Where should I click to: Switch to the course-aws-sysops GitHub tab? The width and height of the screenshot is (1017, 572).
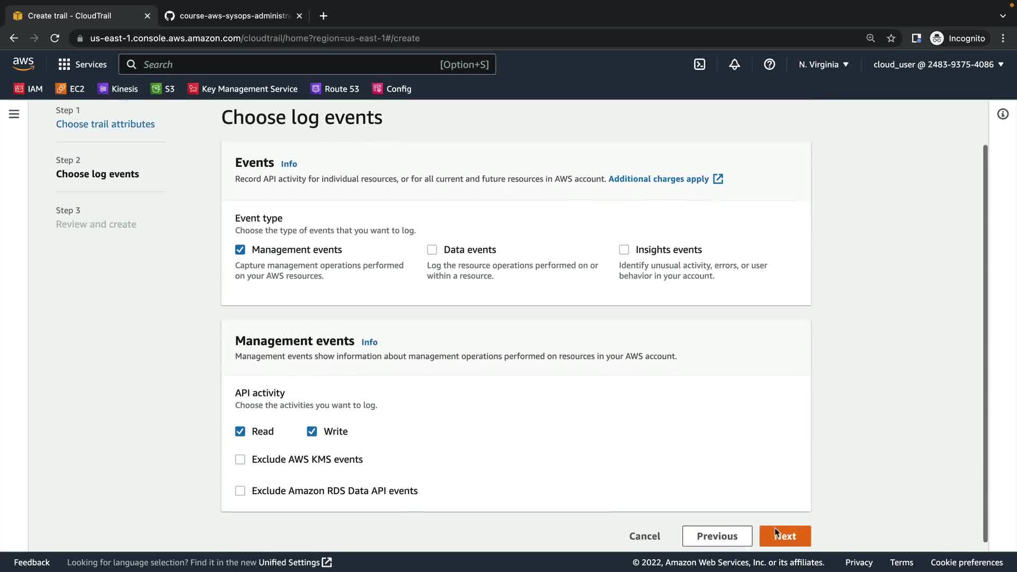point(233,16)
